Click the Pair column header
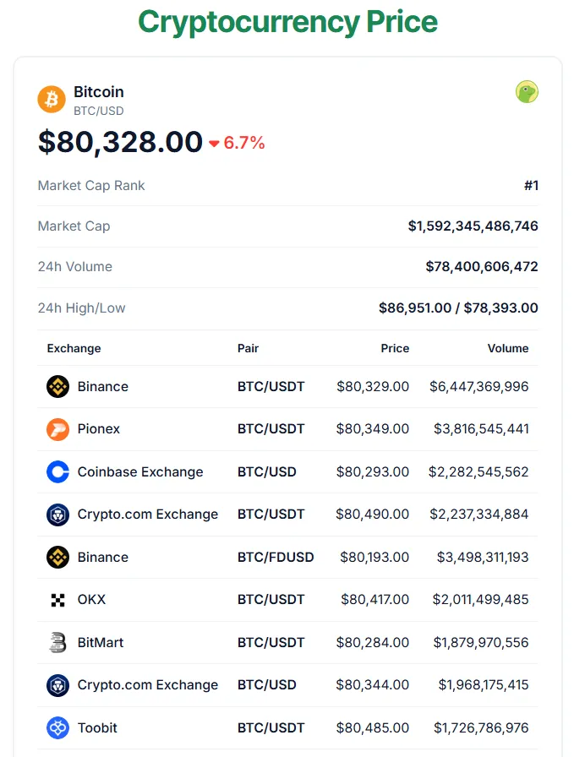Viewport: 574px width, 757px height. coord(248,348)
